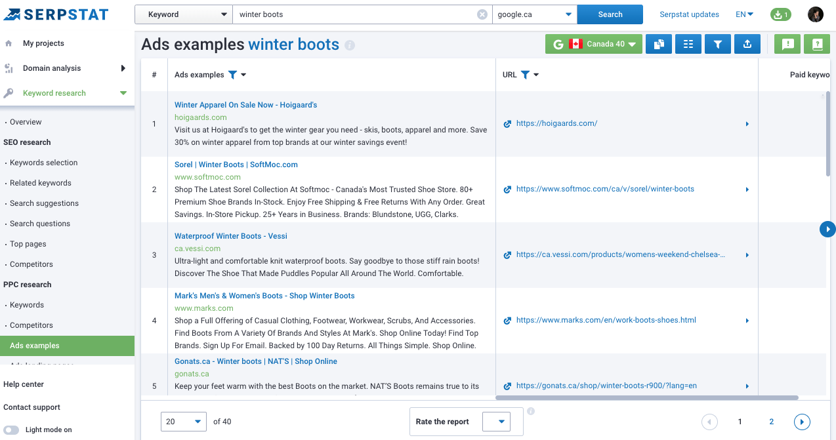Open the google.ca database dropdown

click(535, 14)
